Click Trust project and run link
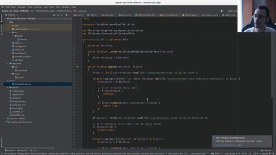Screen dimensions: 276x155 click(x=226, y=145)
